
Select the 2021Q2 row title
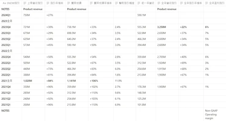(6, 99)
